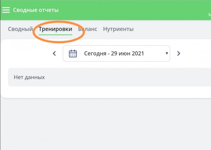Switch to the Сводный tab
The width and height of the screenshot is (211, 150).
(x=20, y=29)
